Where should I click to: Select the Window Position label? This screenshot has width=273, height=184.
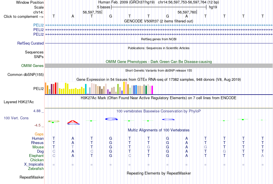pos(30,2)
